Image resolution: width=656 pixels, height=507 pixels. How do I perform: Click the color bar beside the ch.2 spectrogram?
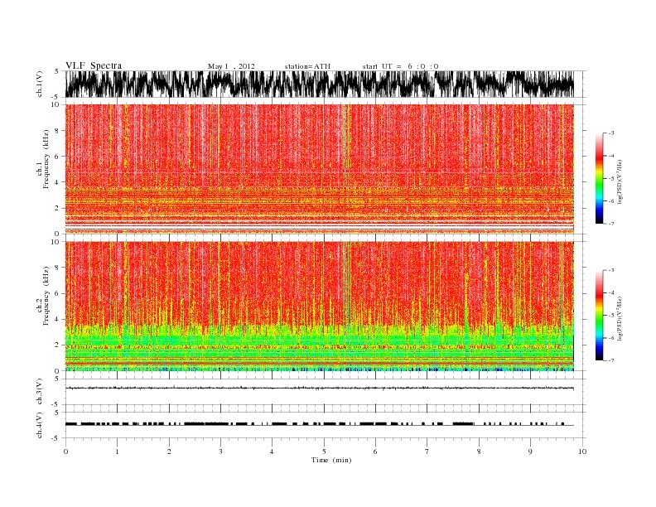[599, 315]
